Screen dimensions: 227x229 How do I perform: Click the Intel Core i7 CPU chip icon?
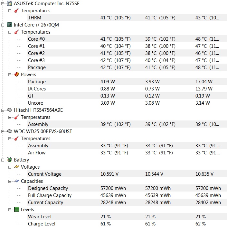tap(10, 25)
